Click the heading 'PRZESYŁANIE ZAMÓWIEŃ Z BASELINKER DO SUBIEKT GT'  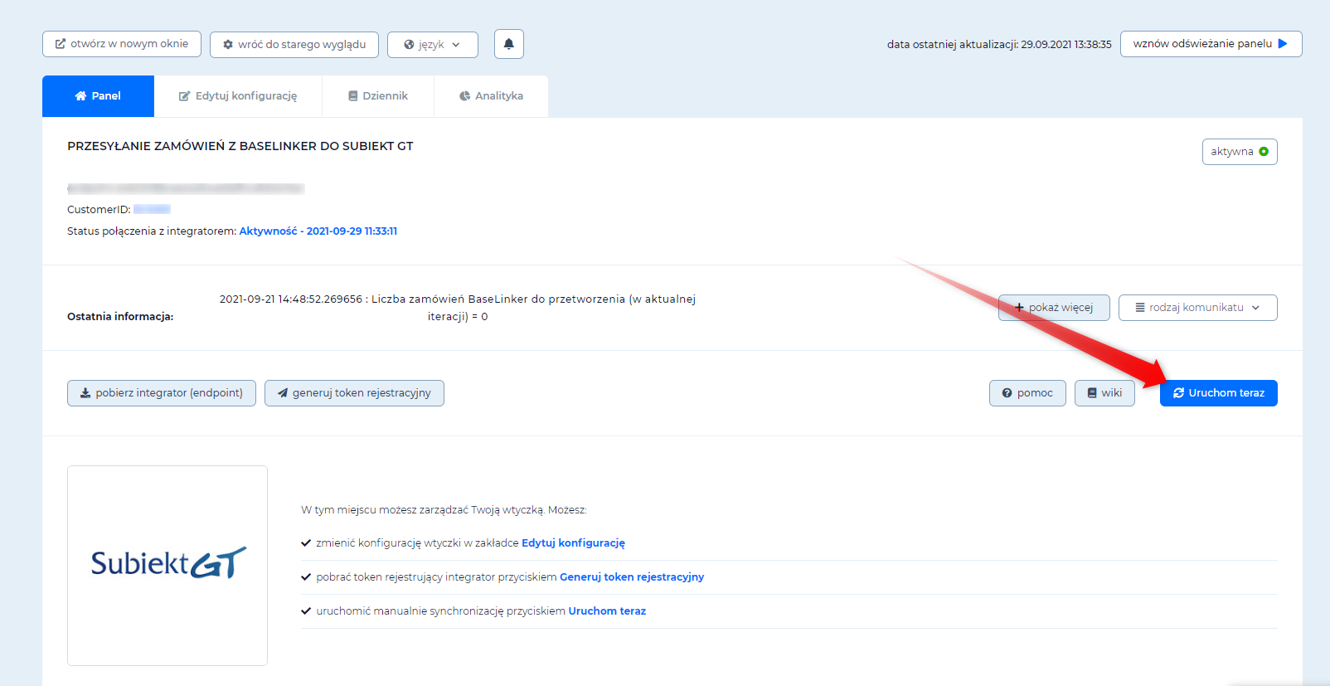pyautogui.click(x=240, y=146)
